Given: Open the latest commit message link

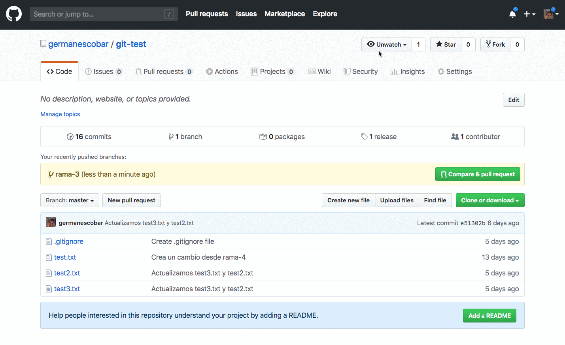Looking at the screenshot, I should tap(149, 223).
